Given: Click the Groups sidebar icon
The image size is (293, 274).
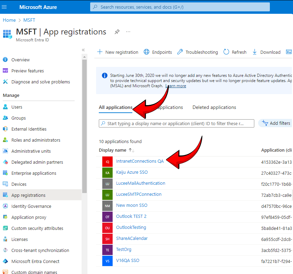Looking at the screenshot, I should point(6,118).
